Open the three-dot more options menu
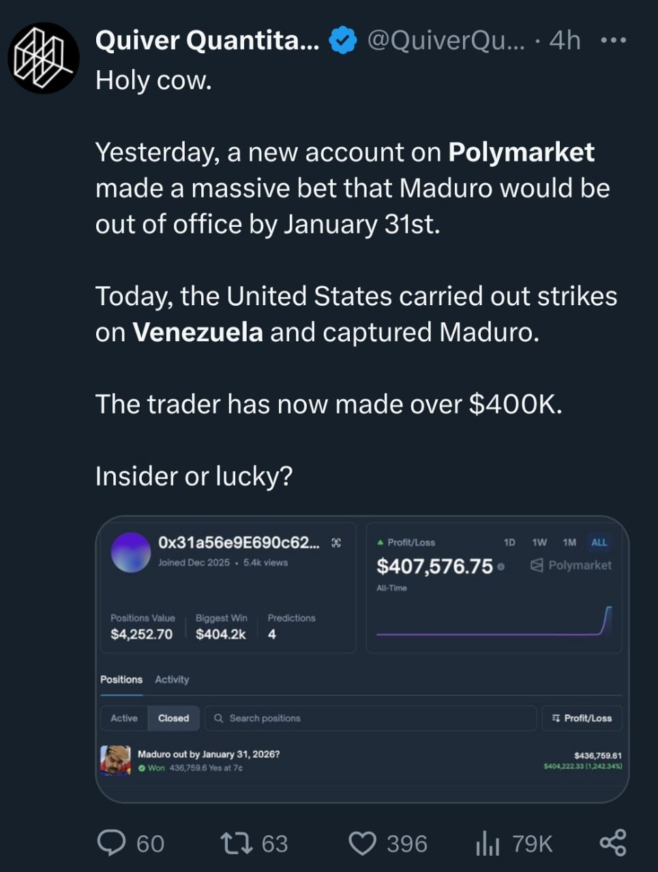The width and height of the screenshot is (658, 872). click(x=613, y=40)
